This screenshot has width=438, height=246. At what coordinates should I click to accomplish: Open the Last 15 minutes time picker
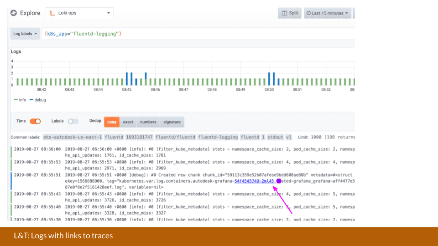[328, 13]
